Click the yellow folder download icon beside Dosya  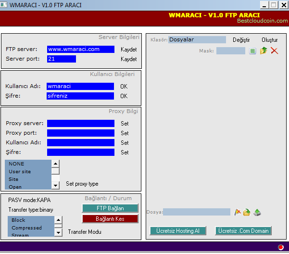(x=247, y=212)
